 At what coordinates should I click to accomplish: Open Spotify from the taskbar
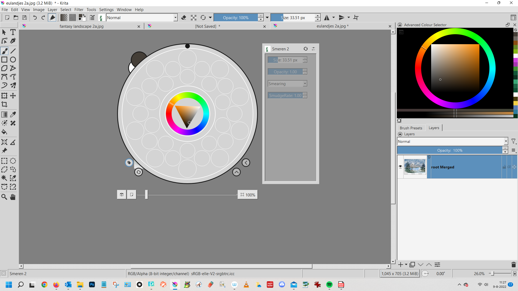[x=329, y=285]
